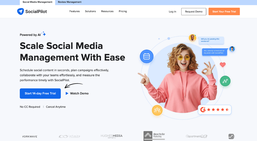Click the SocialPilot paper plane logo
The width and height of the screenshot is (257, 141).
pos(21,12)
